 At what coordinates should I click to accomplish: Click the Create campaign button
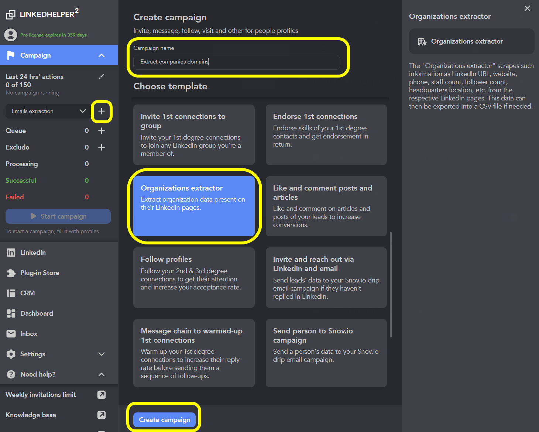click(164, 420)
